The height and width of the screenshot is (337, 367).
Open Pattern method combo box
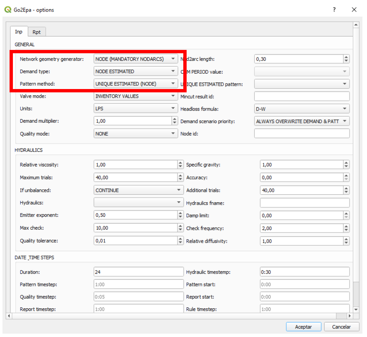(136, 84)
